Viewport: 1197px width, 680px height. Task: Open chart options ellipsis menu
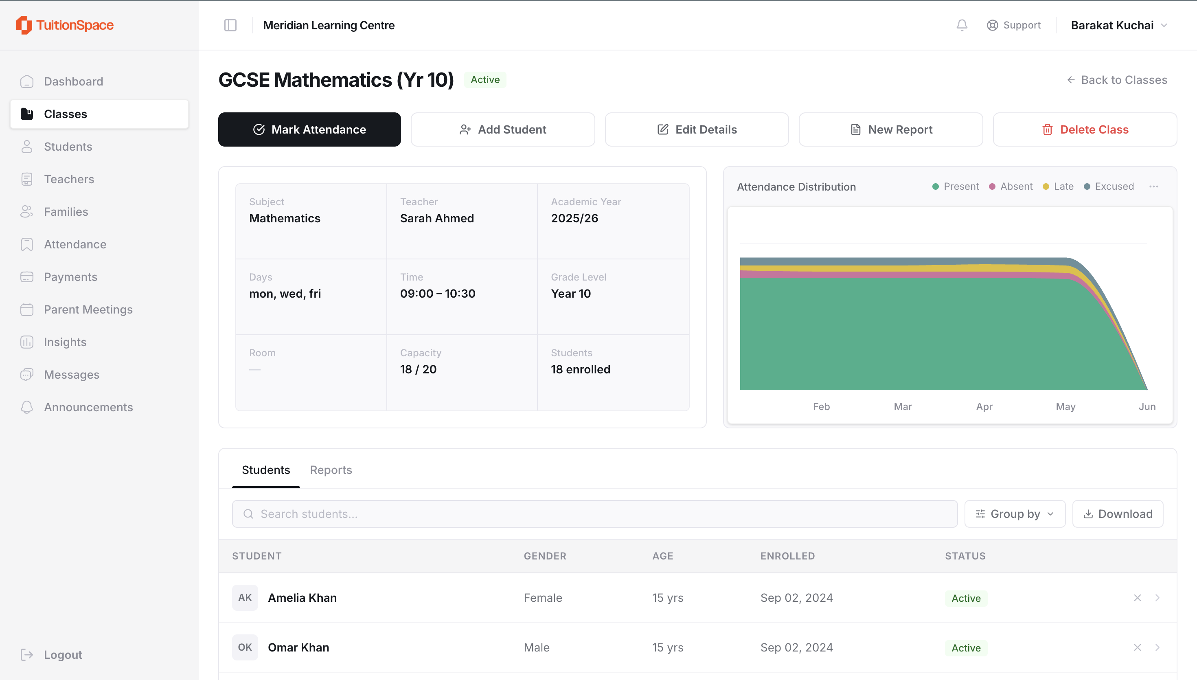click(1153, 186)
